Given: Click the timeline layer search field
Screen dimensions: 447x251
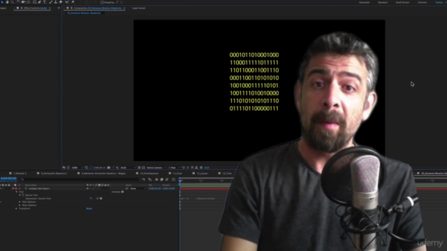Looking at the screenshot, I should [x=80, y=180].
